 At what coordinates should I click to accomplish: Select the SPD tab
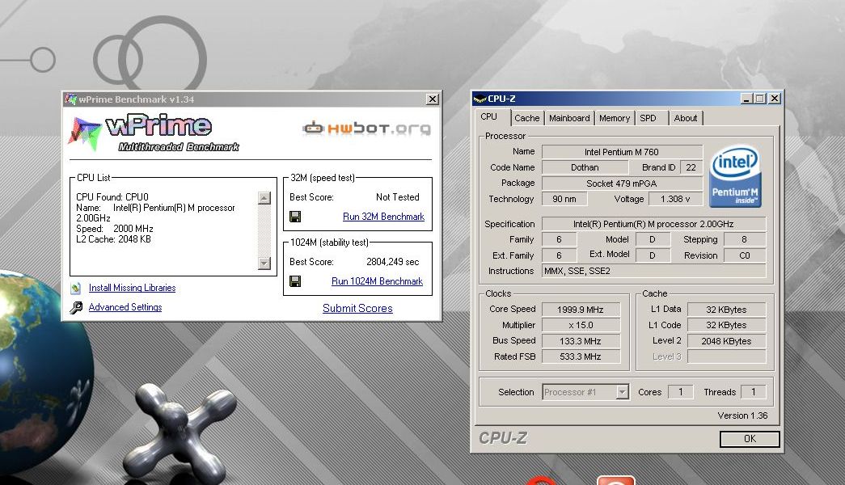[649, 118]
